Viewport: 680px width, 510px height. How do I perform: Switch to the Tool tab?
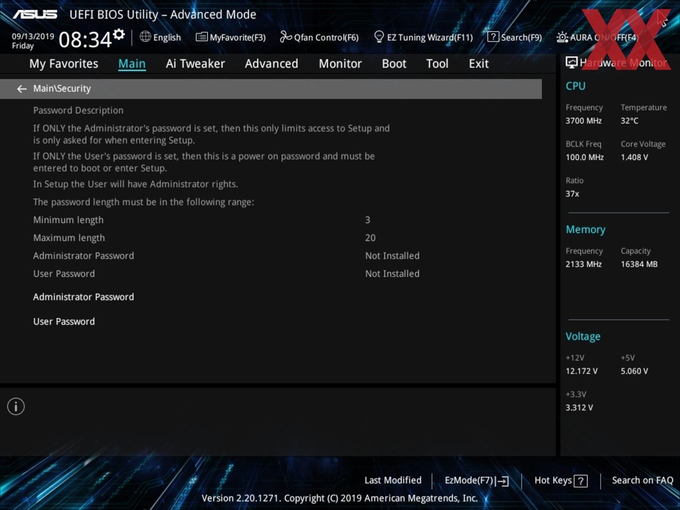coord(437,63)
